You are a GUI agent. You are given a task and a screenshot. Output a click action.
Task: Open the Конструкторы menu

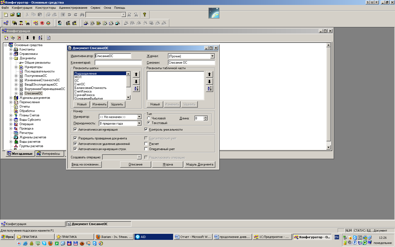click(46, 8)
